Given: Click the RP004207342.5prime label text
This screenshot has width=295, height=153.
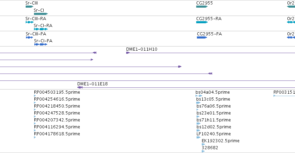Looking at the screenshot, I should pyautogui.click(x=57, y=120).
